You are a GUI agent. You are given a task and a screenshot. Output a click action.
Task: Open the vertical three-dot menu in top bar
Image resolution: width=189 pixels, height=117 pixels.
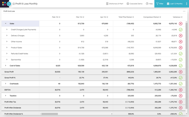click(186, 4)
